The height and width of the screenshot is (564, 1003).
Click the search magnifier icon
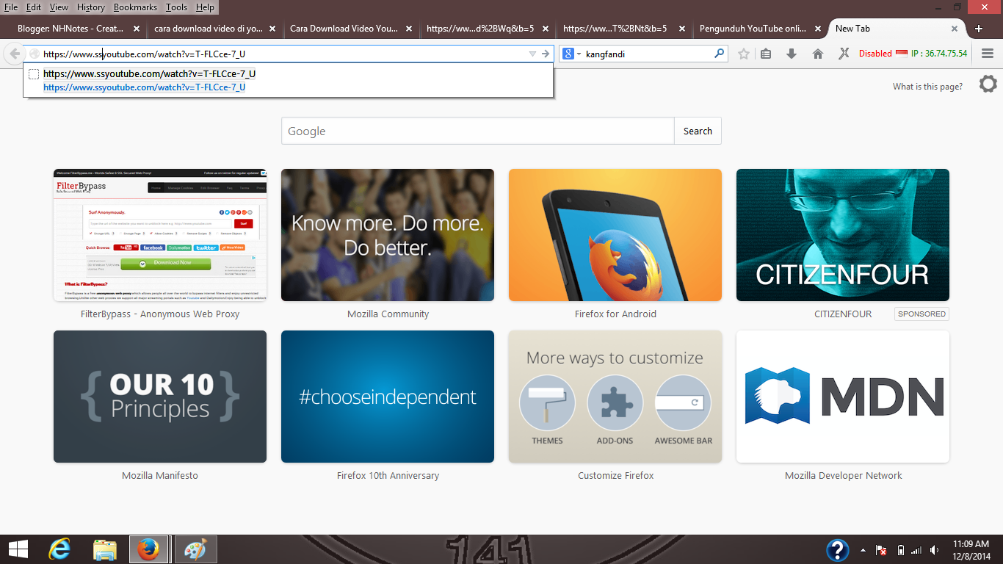point(719,54)
